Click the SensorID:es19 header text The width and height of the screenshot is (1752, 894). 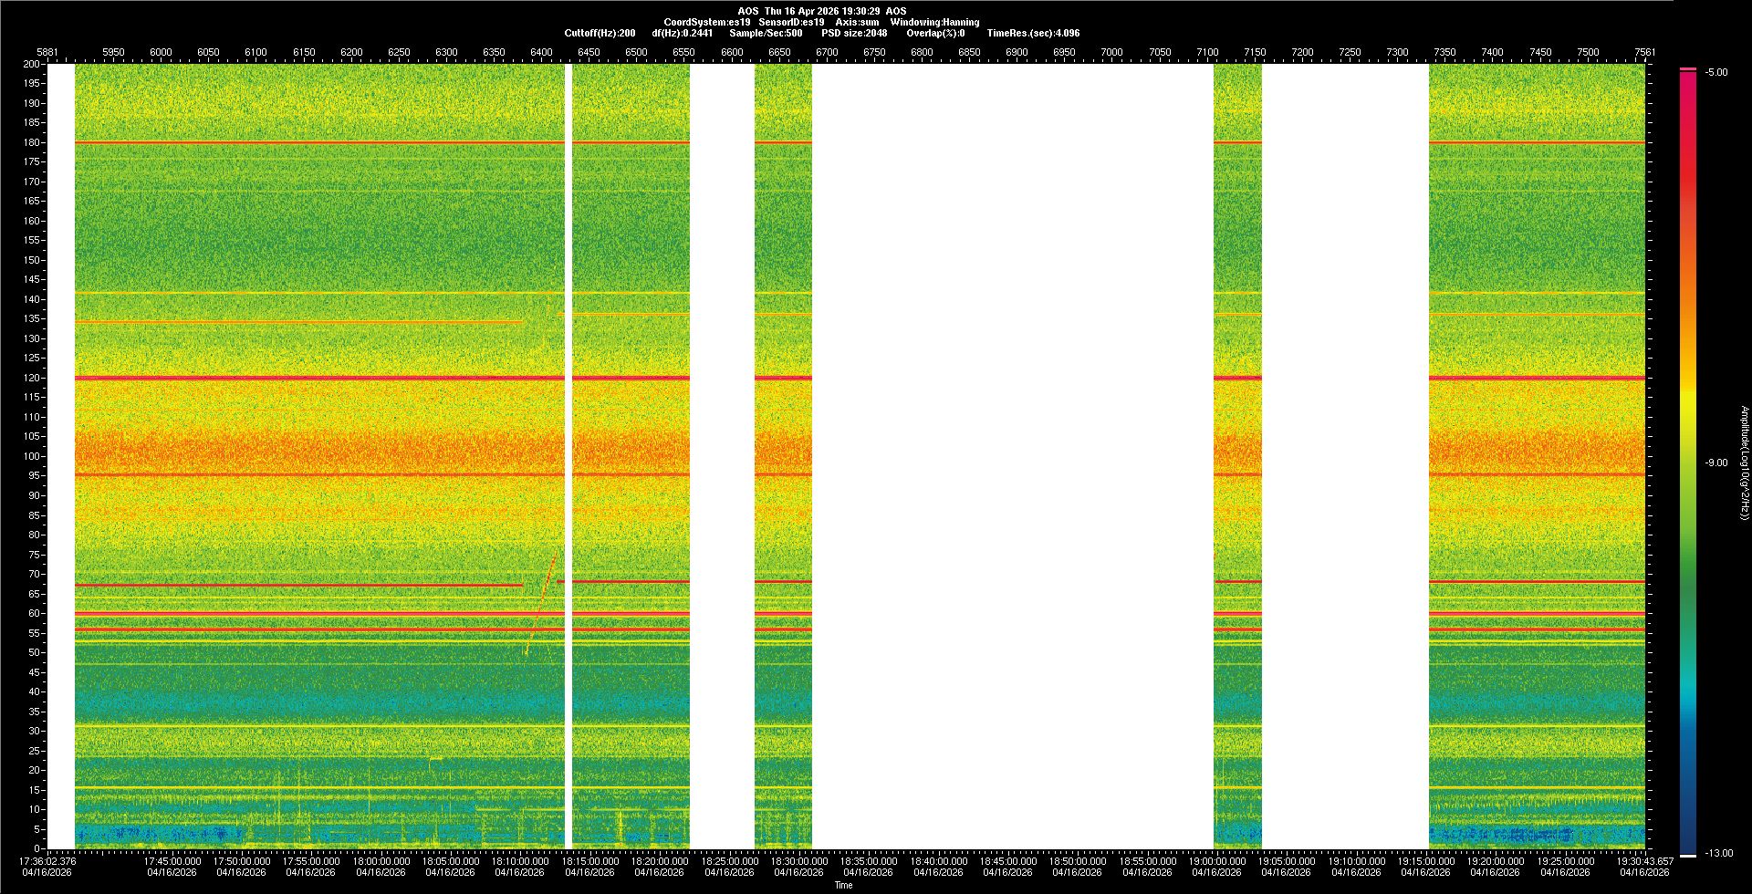coord(791,22)
